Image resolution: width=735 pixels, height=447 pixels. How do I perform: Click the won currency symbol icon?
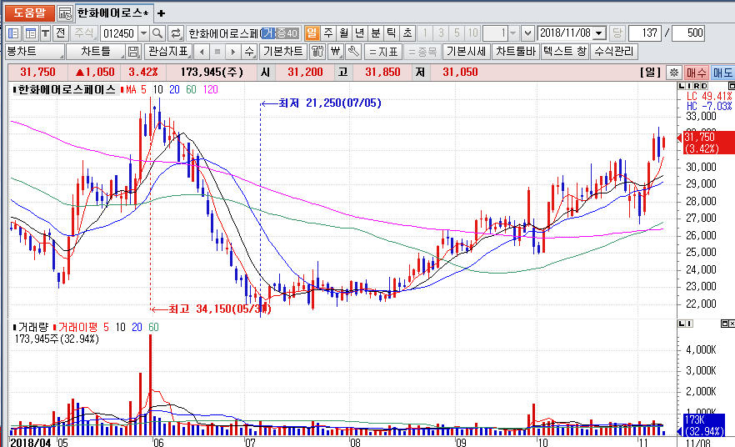click(x=337, y=52)
